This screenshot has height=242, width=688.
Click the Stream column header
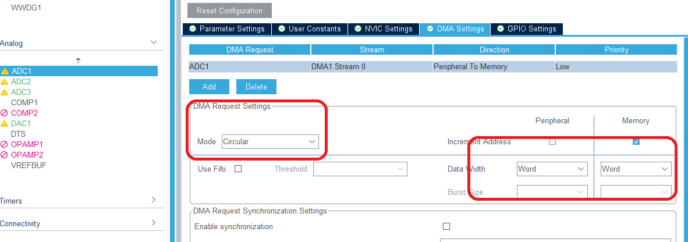click(371, 49)
